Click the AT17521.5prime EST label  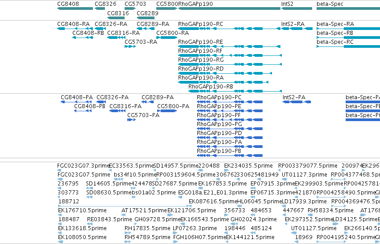click(144, 211)
